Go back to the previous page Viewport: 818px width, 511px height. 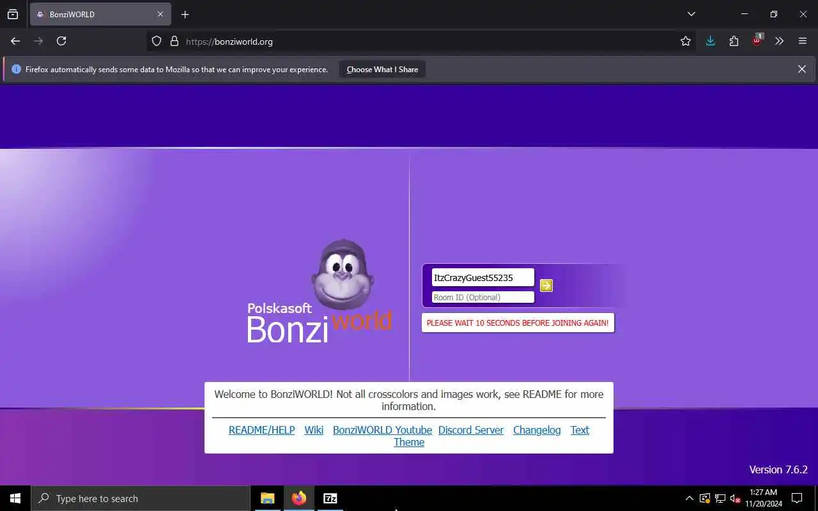click(x=15, y=41)
